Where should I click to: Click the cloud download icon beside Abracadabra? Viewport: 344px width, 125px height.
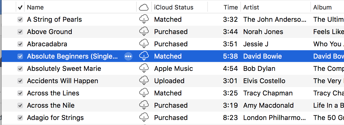144,44
